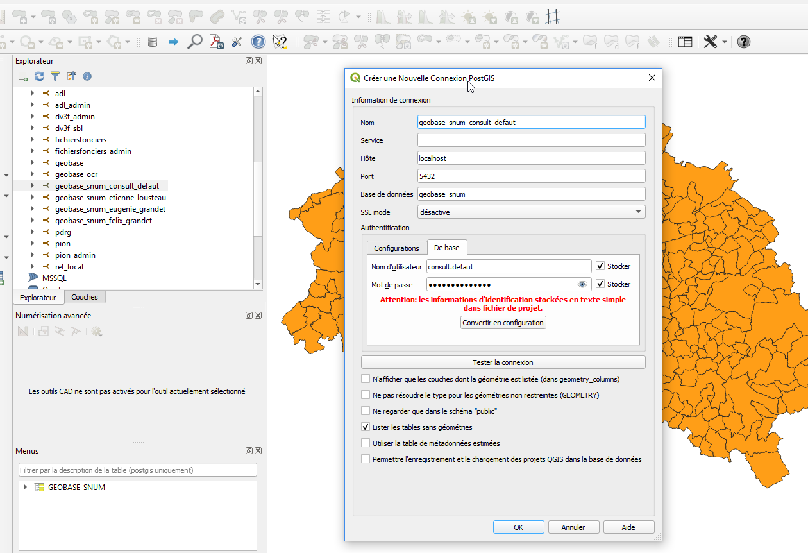Switch to the Couches tab
This screenshot has height=553, width=808.
pos(85,297)
